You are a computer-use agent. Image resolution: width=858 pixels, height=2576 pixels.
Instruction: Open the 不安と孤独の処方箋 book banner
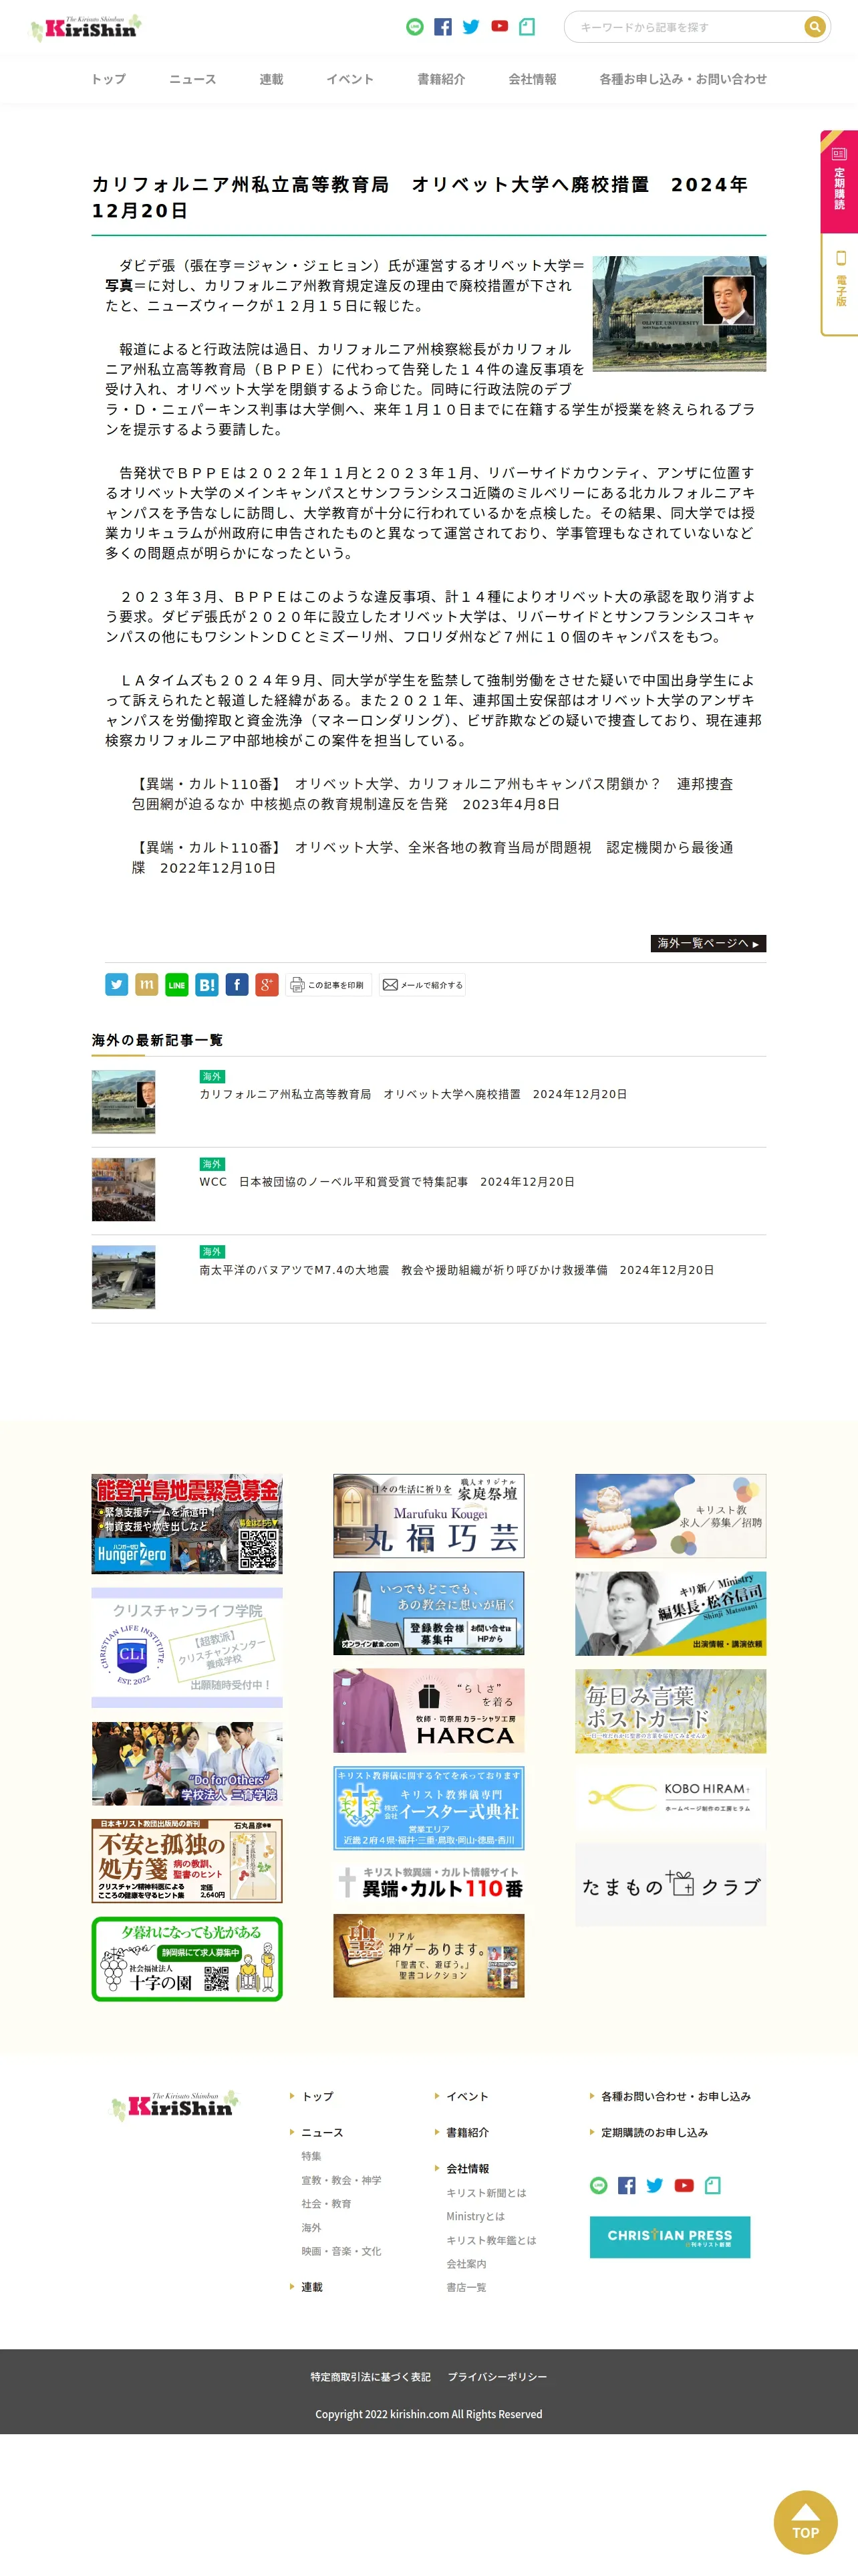187,1861
